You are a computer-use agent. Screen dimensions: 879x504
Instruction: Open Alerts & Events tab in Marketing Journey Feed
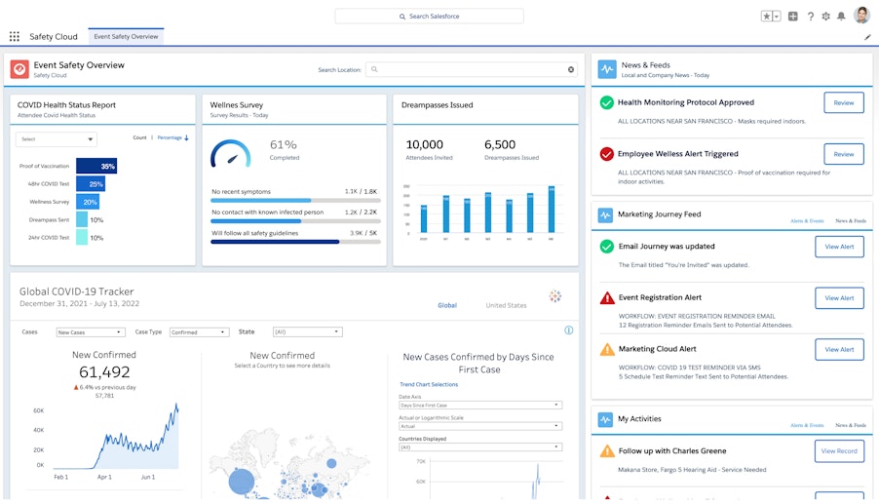[x=807, y=221]
